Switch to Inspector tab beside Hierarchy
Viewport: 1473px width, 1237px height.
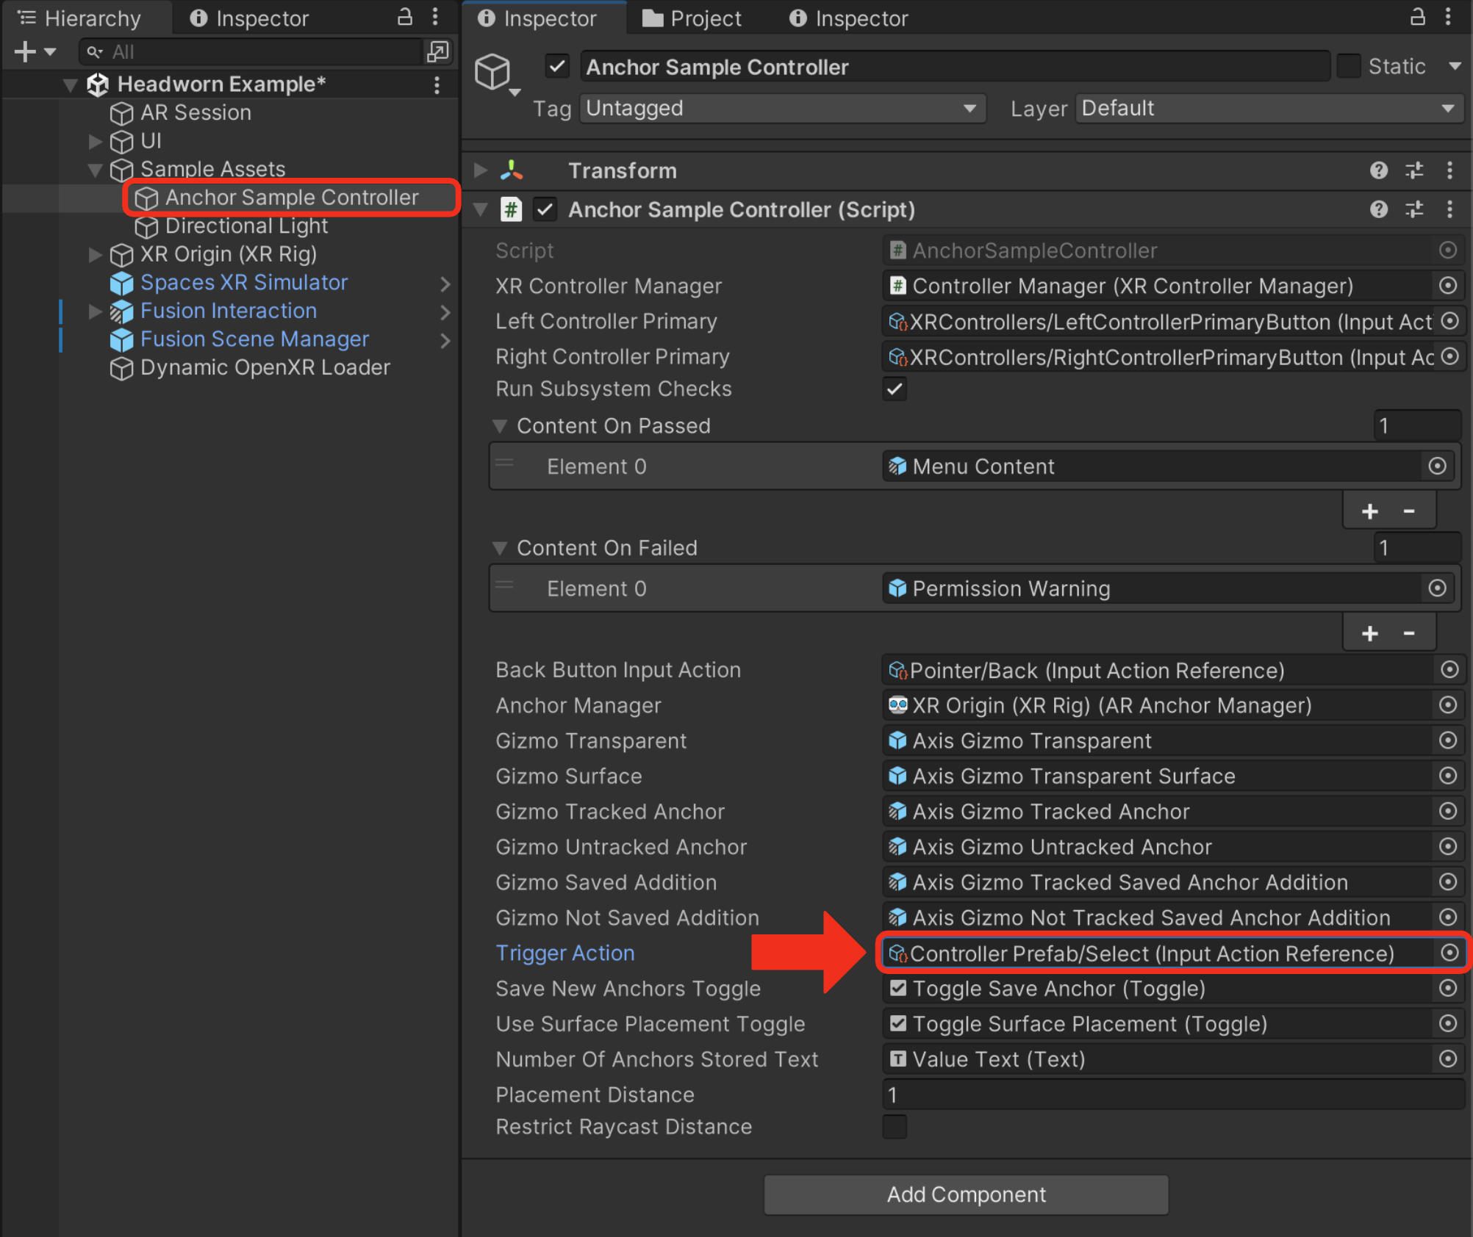[250, 18]
